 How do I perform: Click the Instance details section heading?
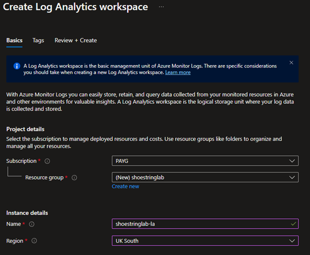click(27, 213)
